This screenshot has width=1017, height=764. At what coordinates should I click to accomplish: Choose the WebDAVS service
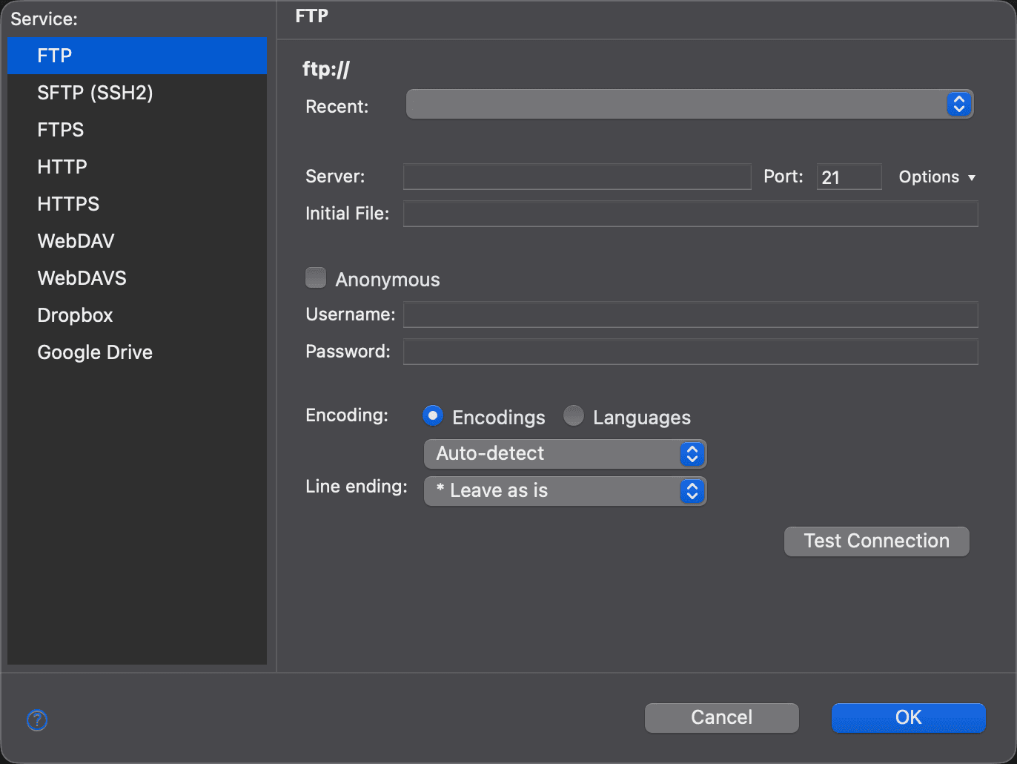pyautogui.click(x=137, y=278)
